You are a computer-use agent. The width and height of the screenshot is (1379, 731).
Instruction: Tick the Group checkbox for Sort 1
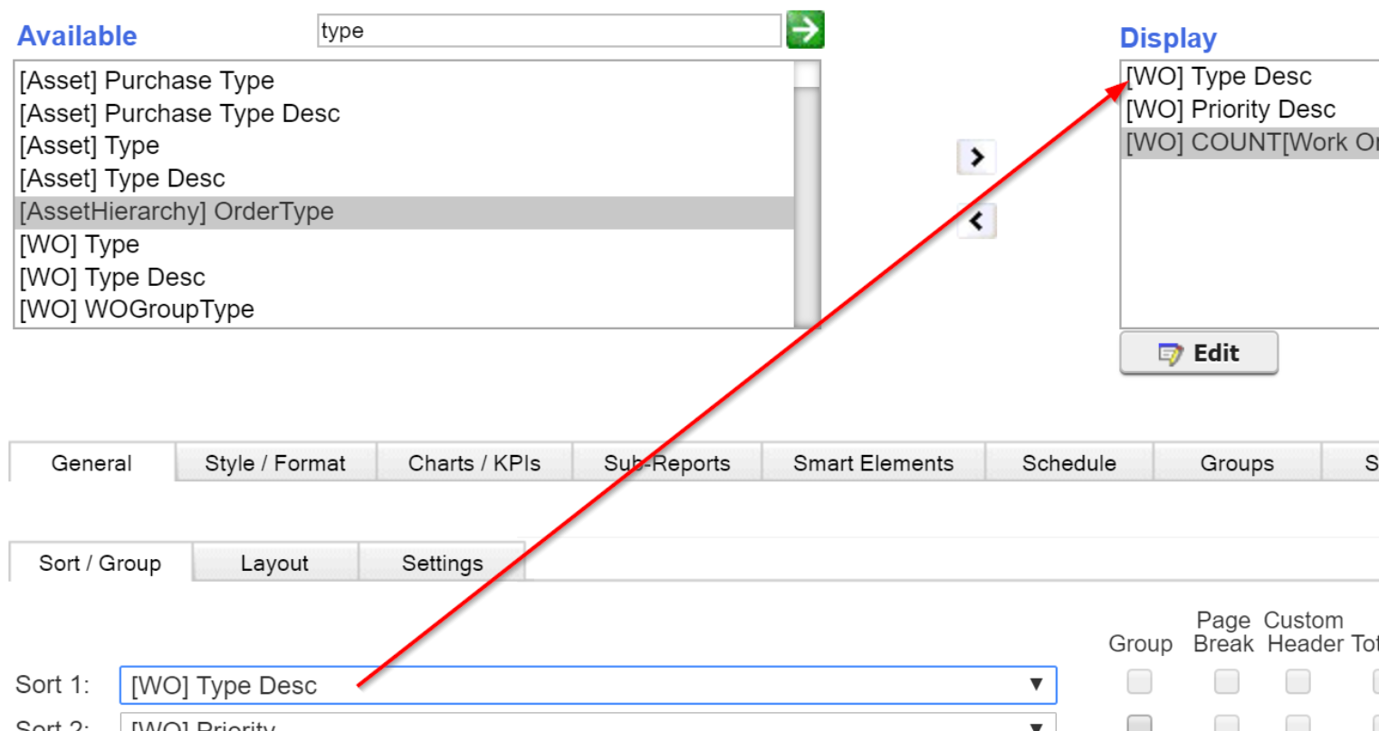pos(1139,681)
